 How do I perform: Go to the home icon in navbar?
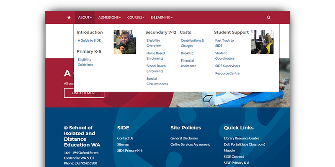click(69, 18)
